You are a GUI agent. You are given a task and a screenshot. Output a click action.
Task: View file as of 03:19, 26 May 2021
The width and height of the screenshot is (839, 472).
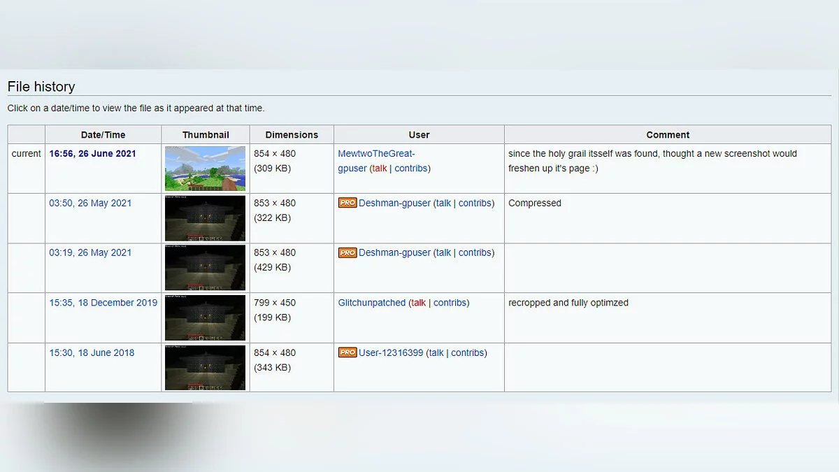pyautogui.click(x=90, y=252)
